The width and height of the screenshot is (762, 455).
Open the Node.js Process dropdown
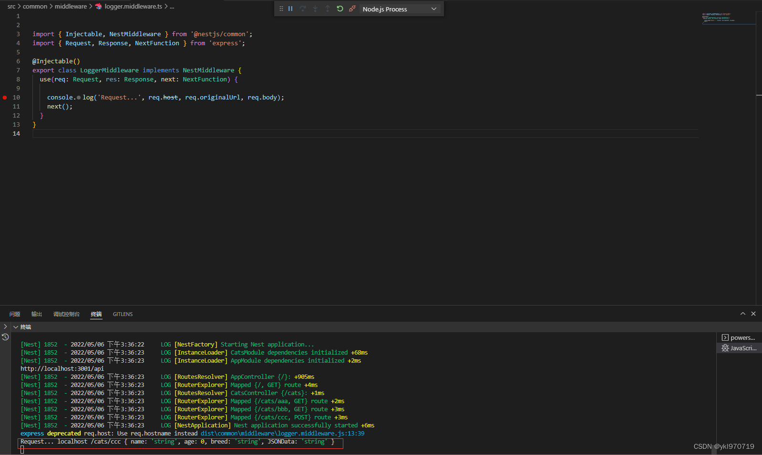[400, 9]
